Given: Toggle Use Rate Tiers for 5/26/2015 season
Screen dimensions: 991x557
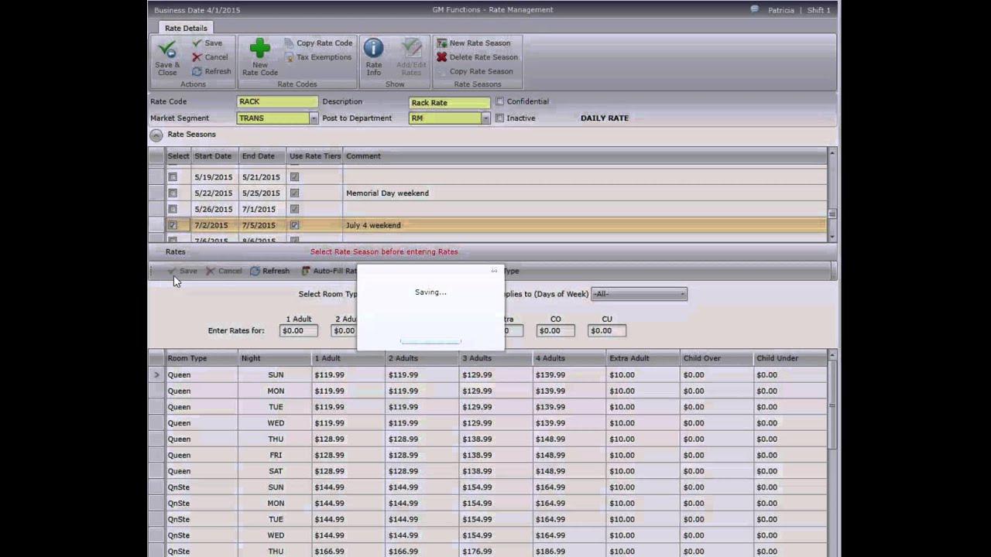Looking at the screenshot, I should [294, 209].
